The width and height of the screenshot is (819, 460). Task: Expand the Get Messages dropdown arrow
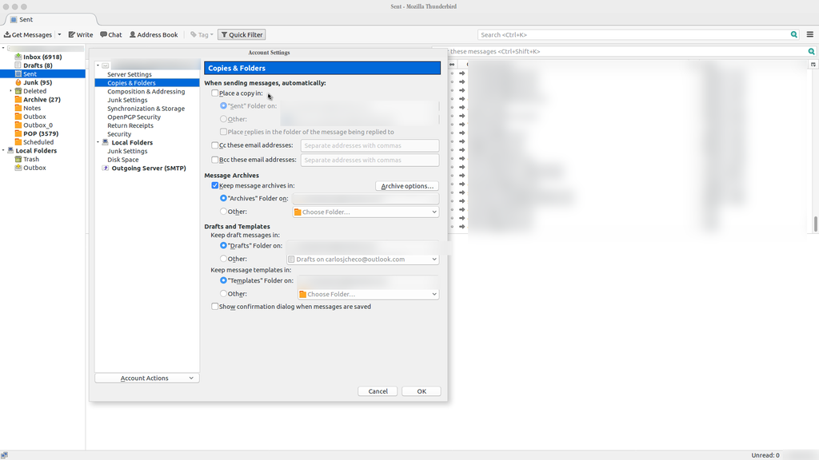(x=59, y=35)
